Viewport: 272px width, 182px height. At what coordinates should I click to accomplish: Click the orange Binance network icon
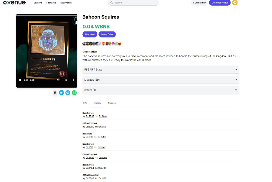(x=235, y=3)
